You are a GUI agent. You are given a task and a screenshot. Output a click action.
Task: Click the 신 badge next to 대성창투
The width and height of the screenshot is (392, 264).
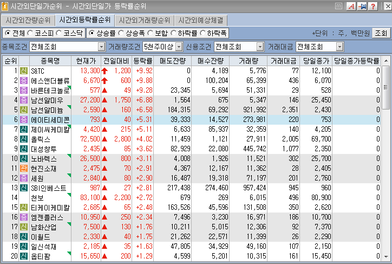tap(24, 149)
